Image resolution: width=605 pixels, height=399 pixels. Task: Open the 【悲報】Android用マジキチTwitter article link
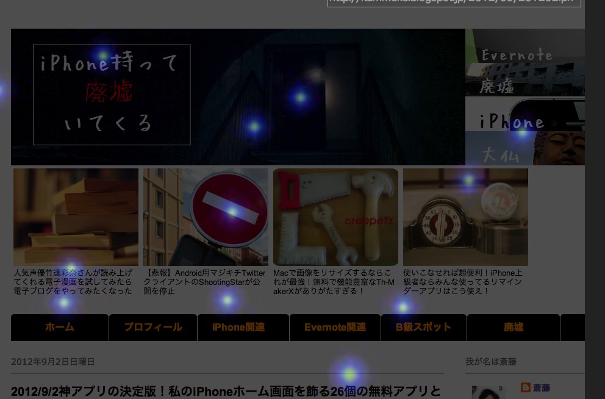pyautogui.click(x=204, y=282)
